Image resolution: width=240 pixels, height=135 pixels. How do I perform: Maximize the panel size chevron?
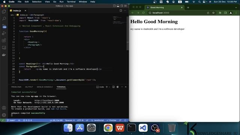pyautogui.click(x=122, y=87)
